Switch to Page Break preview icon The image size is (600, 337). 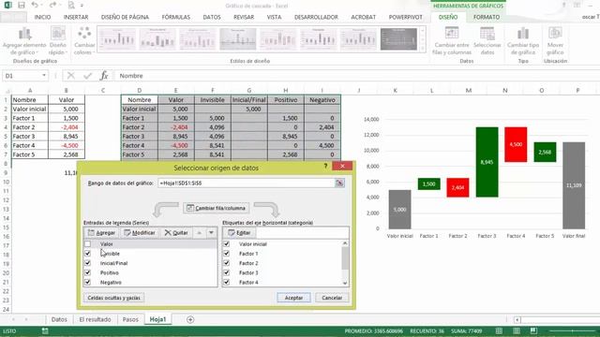533,330
